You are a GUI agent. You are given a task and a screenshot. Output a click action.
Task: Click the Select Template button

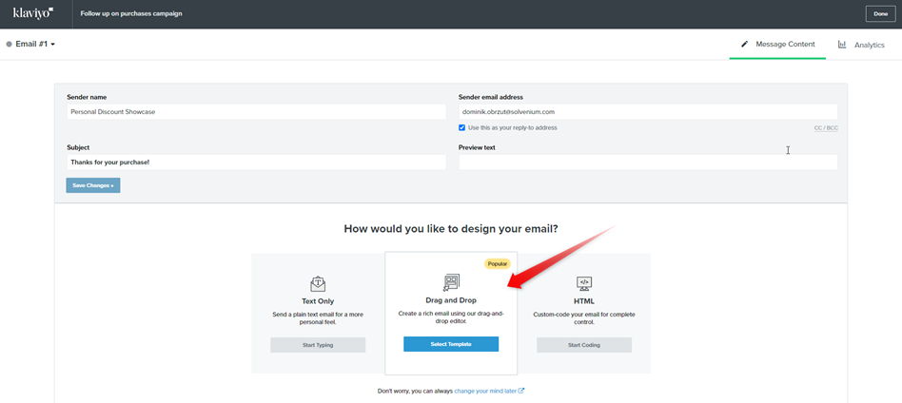(451, 344)
